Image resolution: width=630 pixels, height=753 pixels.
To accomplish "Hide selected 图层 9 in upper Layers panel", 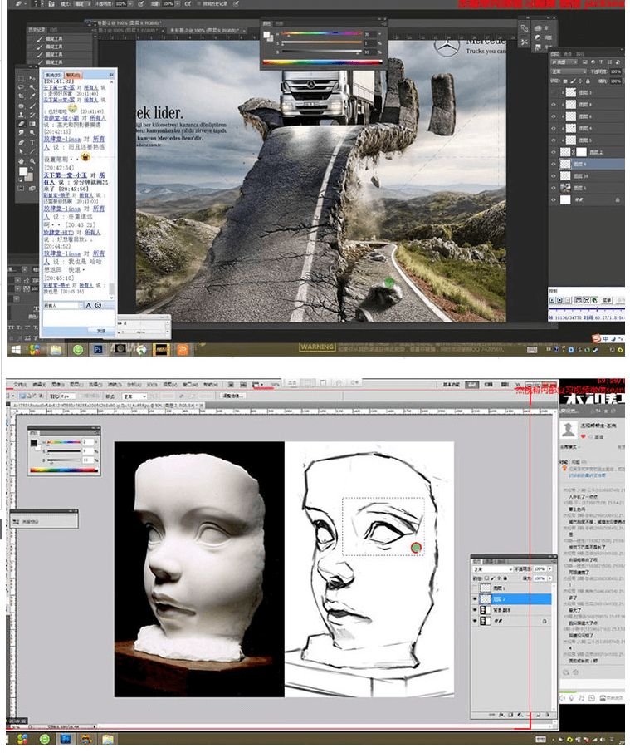I will [554, 165].
